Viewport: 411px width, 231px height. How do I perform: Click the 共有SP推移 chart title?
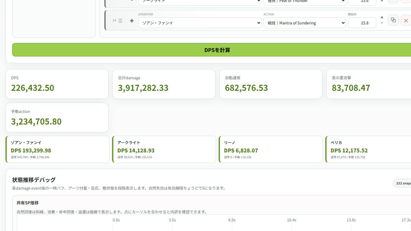point(28,203)
